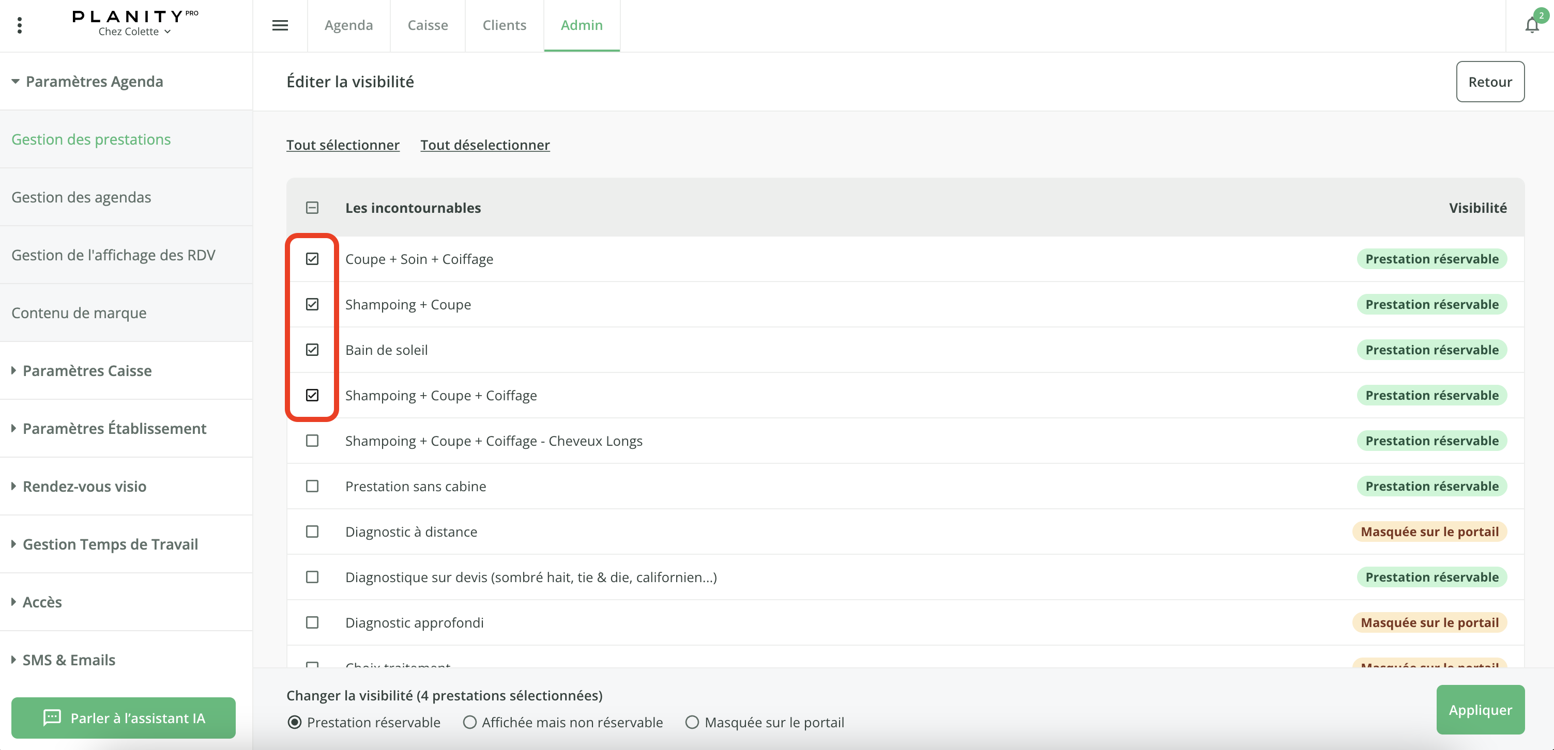1554x750 pixels.
Task: Click the Masquée sur le portail badge for Diagnostic à distance
Action: (x=1429, y=532)
